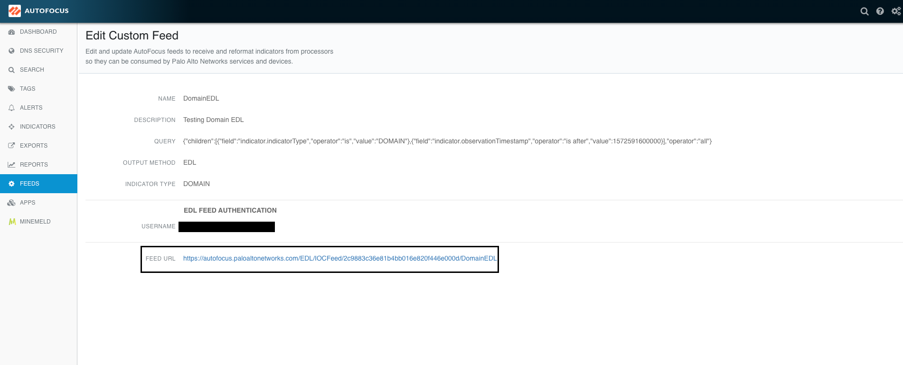Click the Edit Custom Feed heading

[132, 36]
